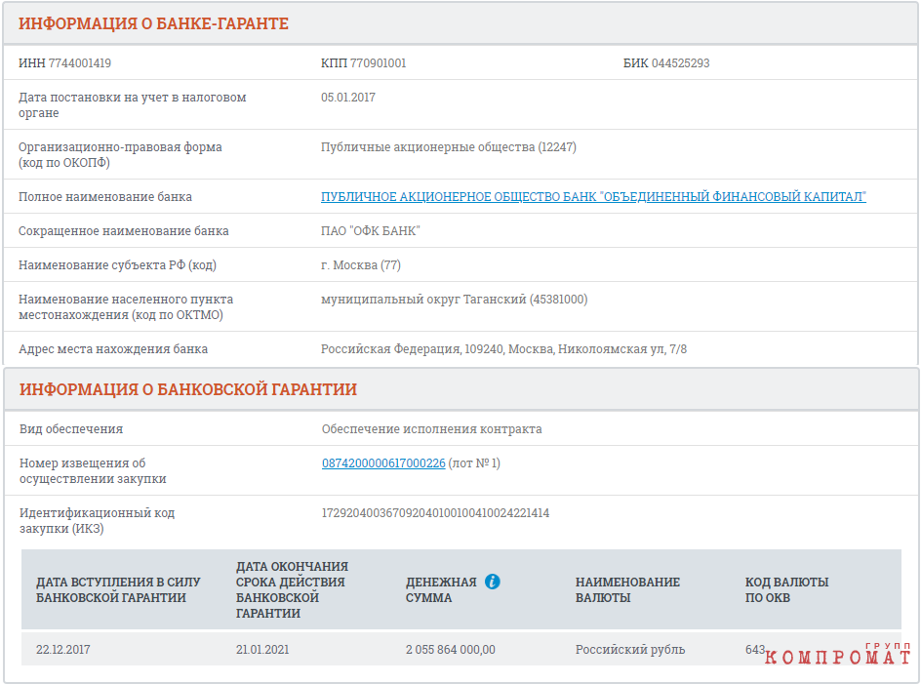The height and width of the screenshot is (684, 921).
Task: Click the 'Организационно-правовая форма' label
Action: 120,154
